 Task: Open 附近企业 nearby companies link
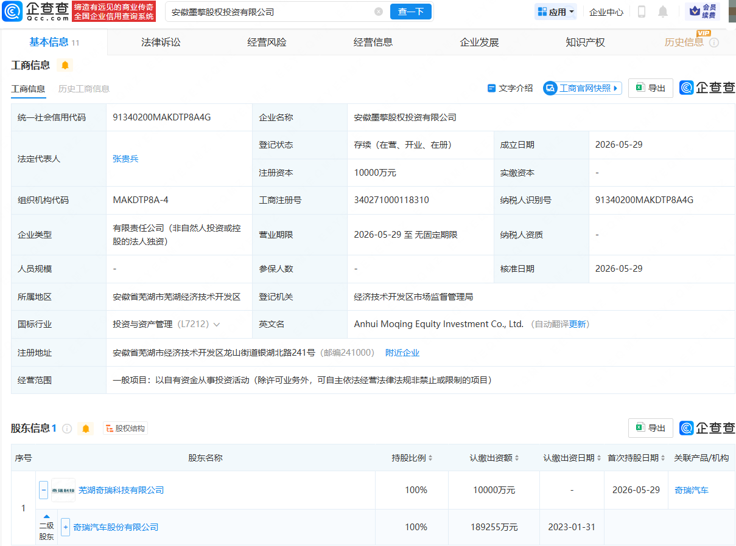click(x=402, y=353)
